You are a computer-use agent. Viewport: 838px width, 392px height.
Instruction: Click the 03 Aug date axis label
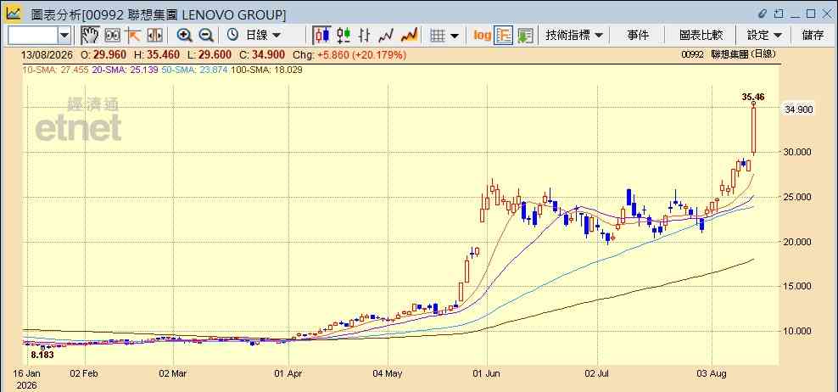(712, 373)
